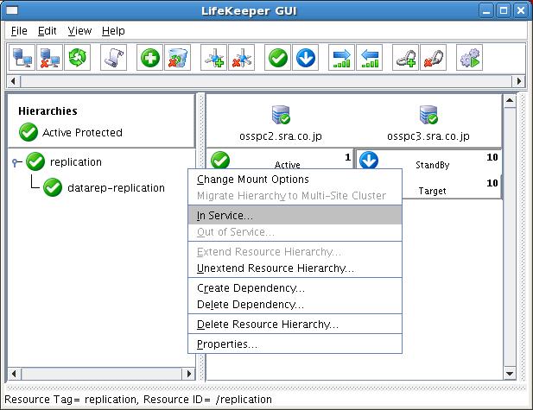
Task: Click the green Refresh toolbar icon
Action: [78, 58]
